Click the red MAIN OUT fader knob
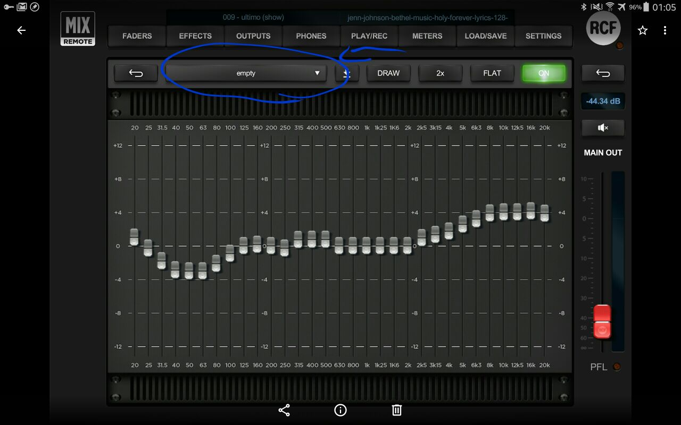The width and height of the screenshot is (681, 425). tap(602, 321)
